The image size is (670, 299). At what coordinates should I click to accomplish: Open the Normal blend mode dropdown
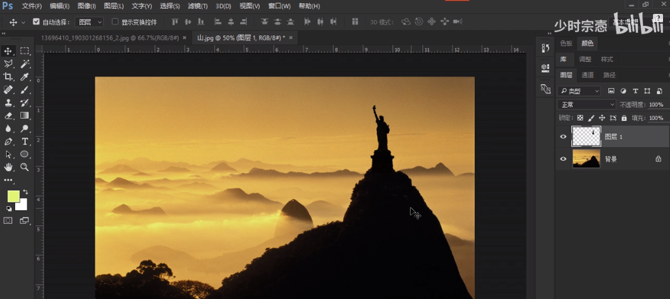pos(587,105)
